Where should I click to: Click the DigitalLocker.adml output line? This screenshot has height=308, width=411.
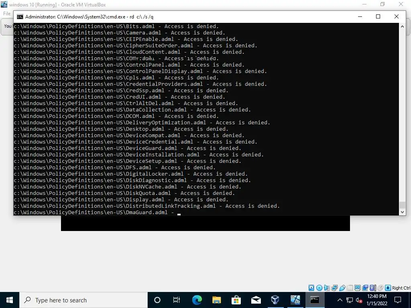pos(130,174)
